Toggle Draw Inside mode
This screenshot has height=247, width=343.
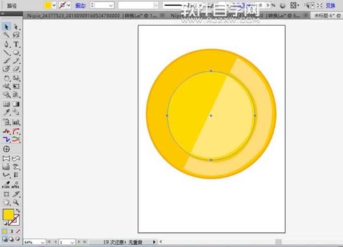click(18, 239)
